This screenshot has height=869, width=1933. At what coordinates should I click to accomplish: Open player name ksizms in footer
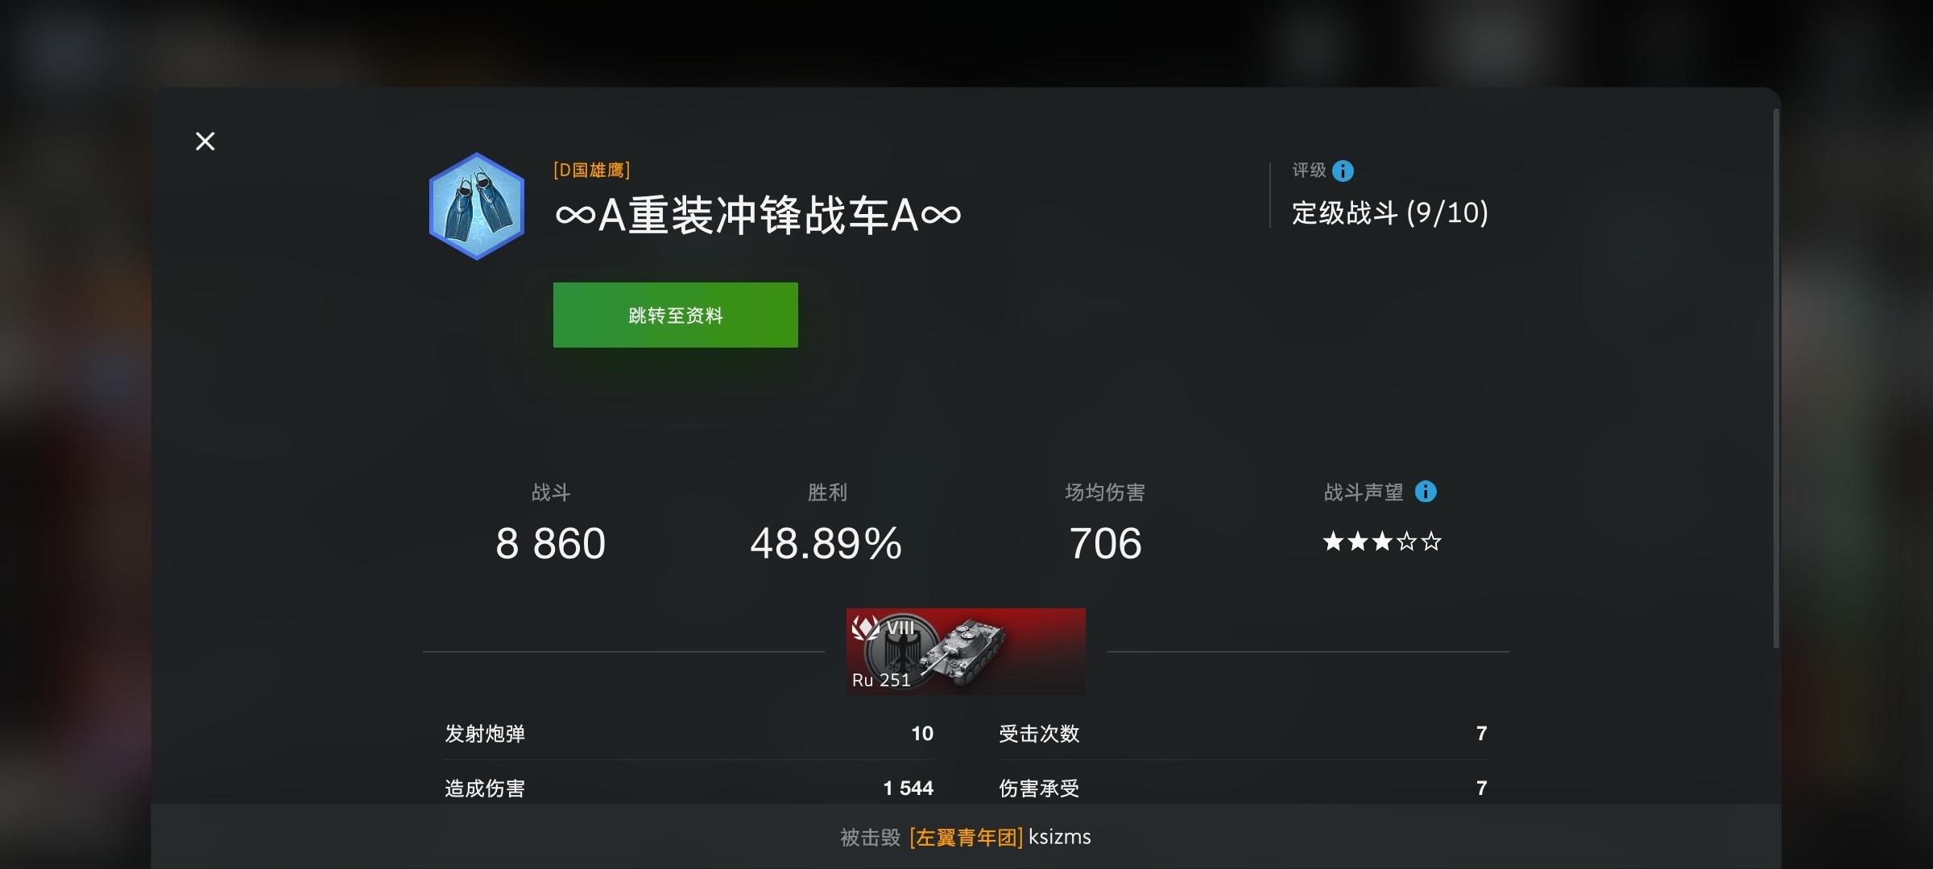1060,837
